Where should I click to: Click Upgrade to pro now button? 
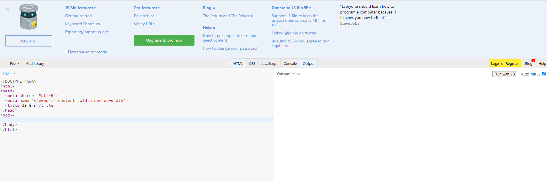[x=164, y=40]
